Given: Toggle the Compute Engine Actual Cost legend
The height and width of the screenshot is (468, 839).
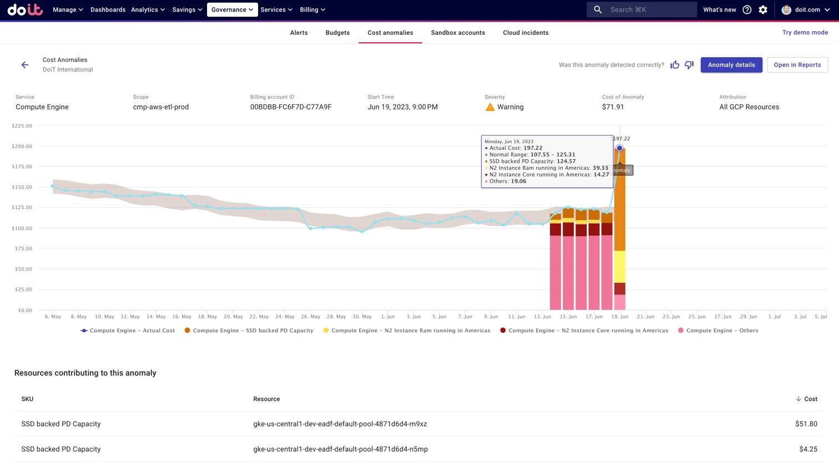Looking at the screenshot, I should (x=128, y=330).
